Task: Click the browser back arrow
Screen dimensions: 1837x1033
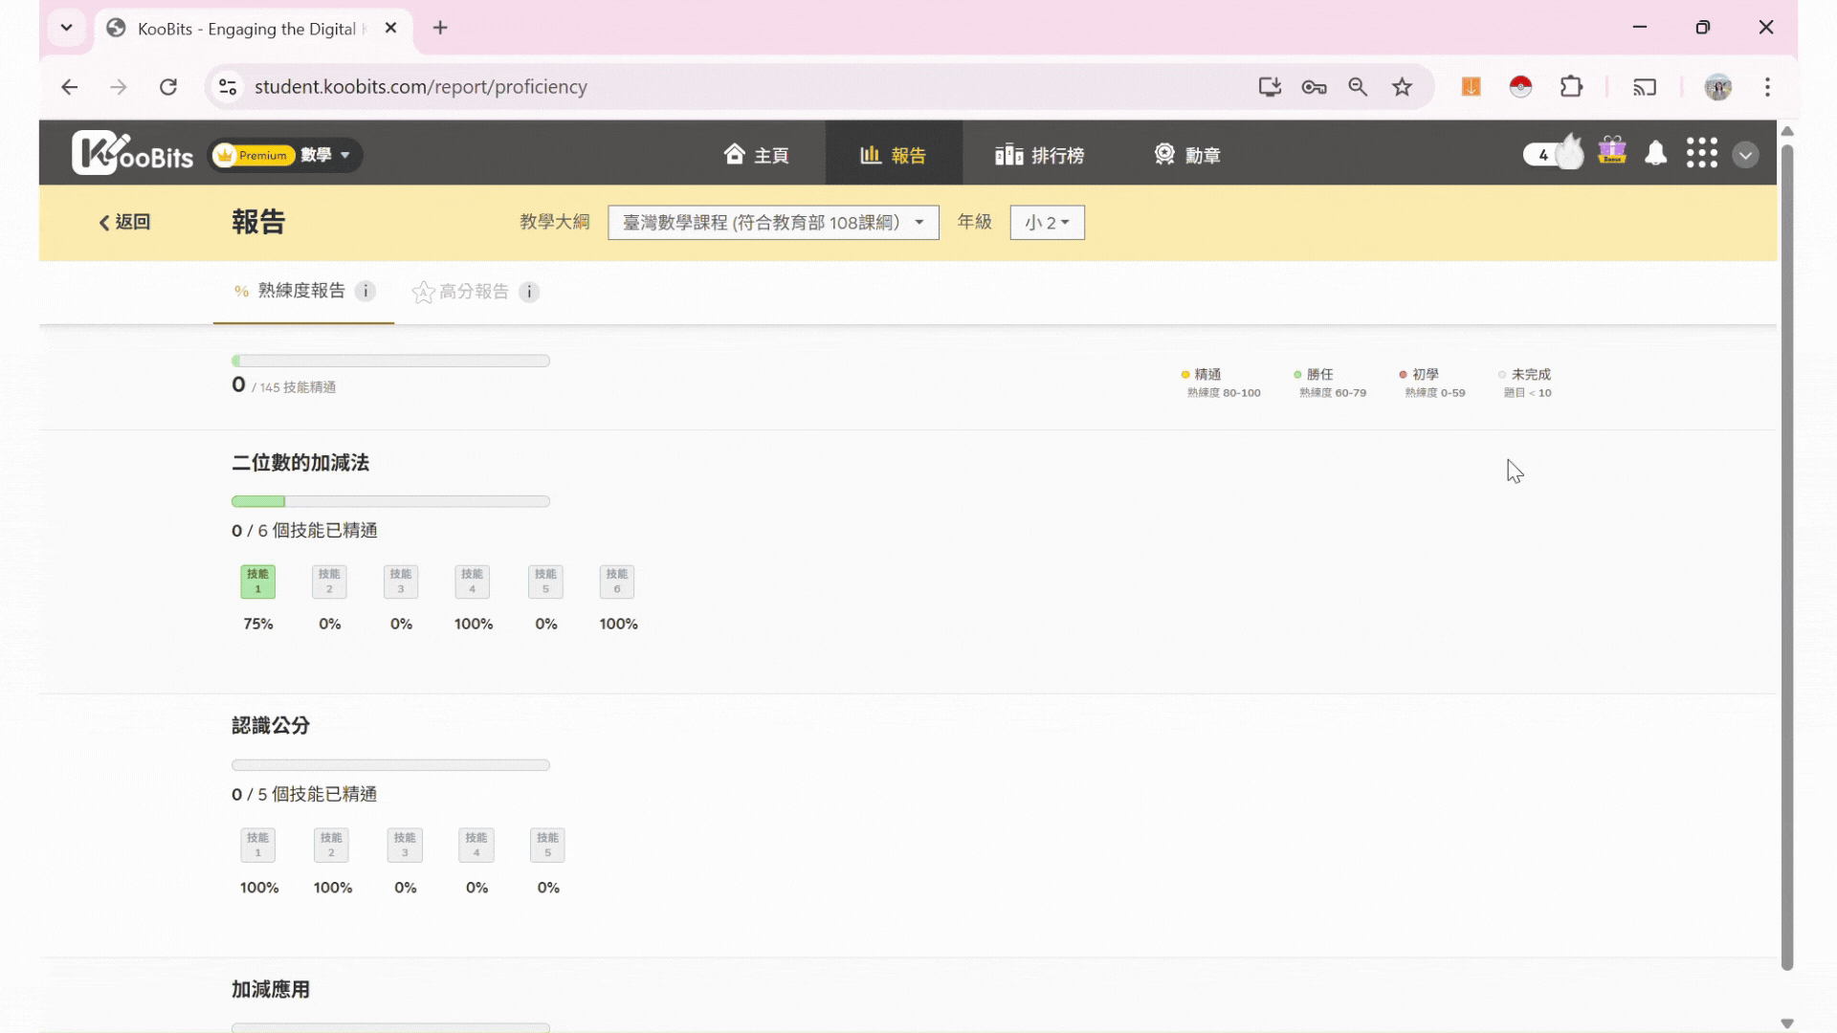Action: 69,87
